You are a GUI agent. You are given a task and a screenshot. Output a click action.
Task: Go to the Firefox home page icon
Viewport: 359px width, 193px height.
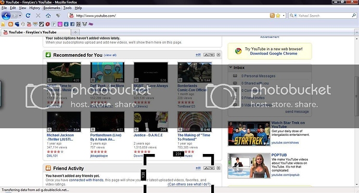coord(48,16)
